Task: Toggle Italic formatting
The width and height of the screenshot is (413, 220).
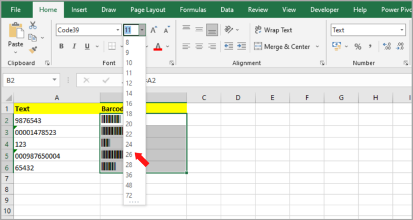Action: pyautogui.click(x=74, y=47)
